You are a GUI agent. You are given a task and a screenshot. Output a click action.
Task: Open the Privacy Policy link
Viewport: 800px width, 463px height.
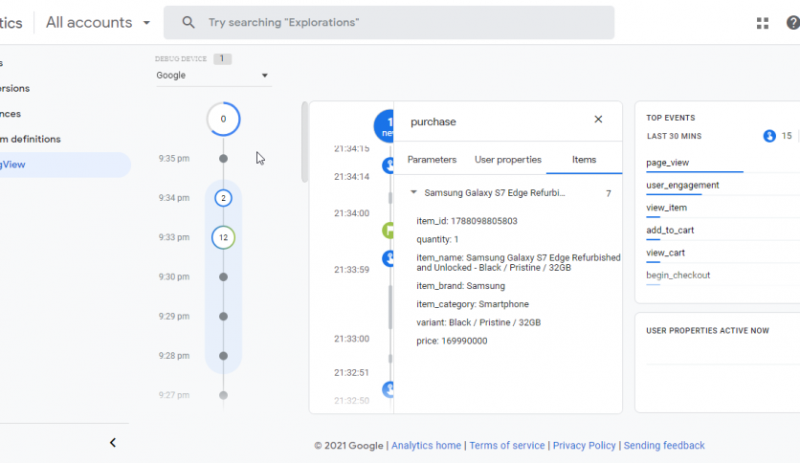pos(585,446)
